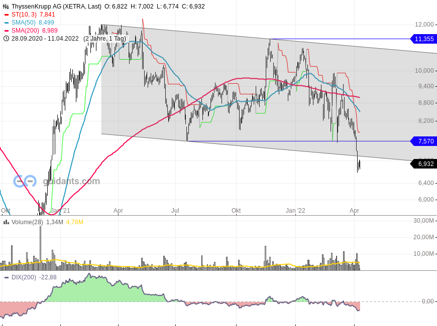The image size is (437, 326).
Task: Click the SMA(50) value 8,499
Action: [x=46, y=23]
